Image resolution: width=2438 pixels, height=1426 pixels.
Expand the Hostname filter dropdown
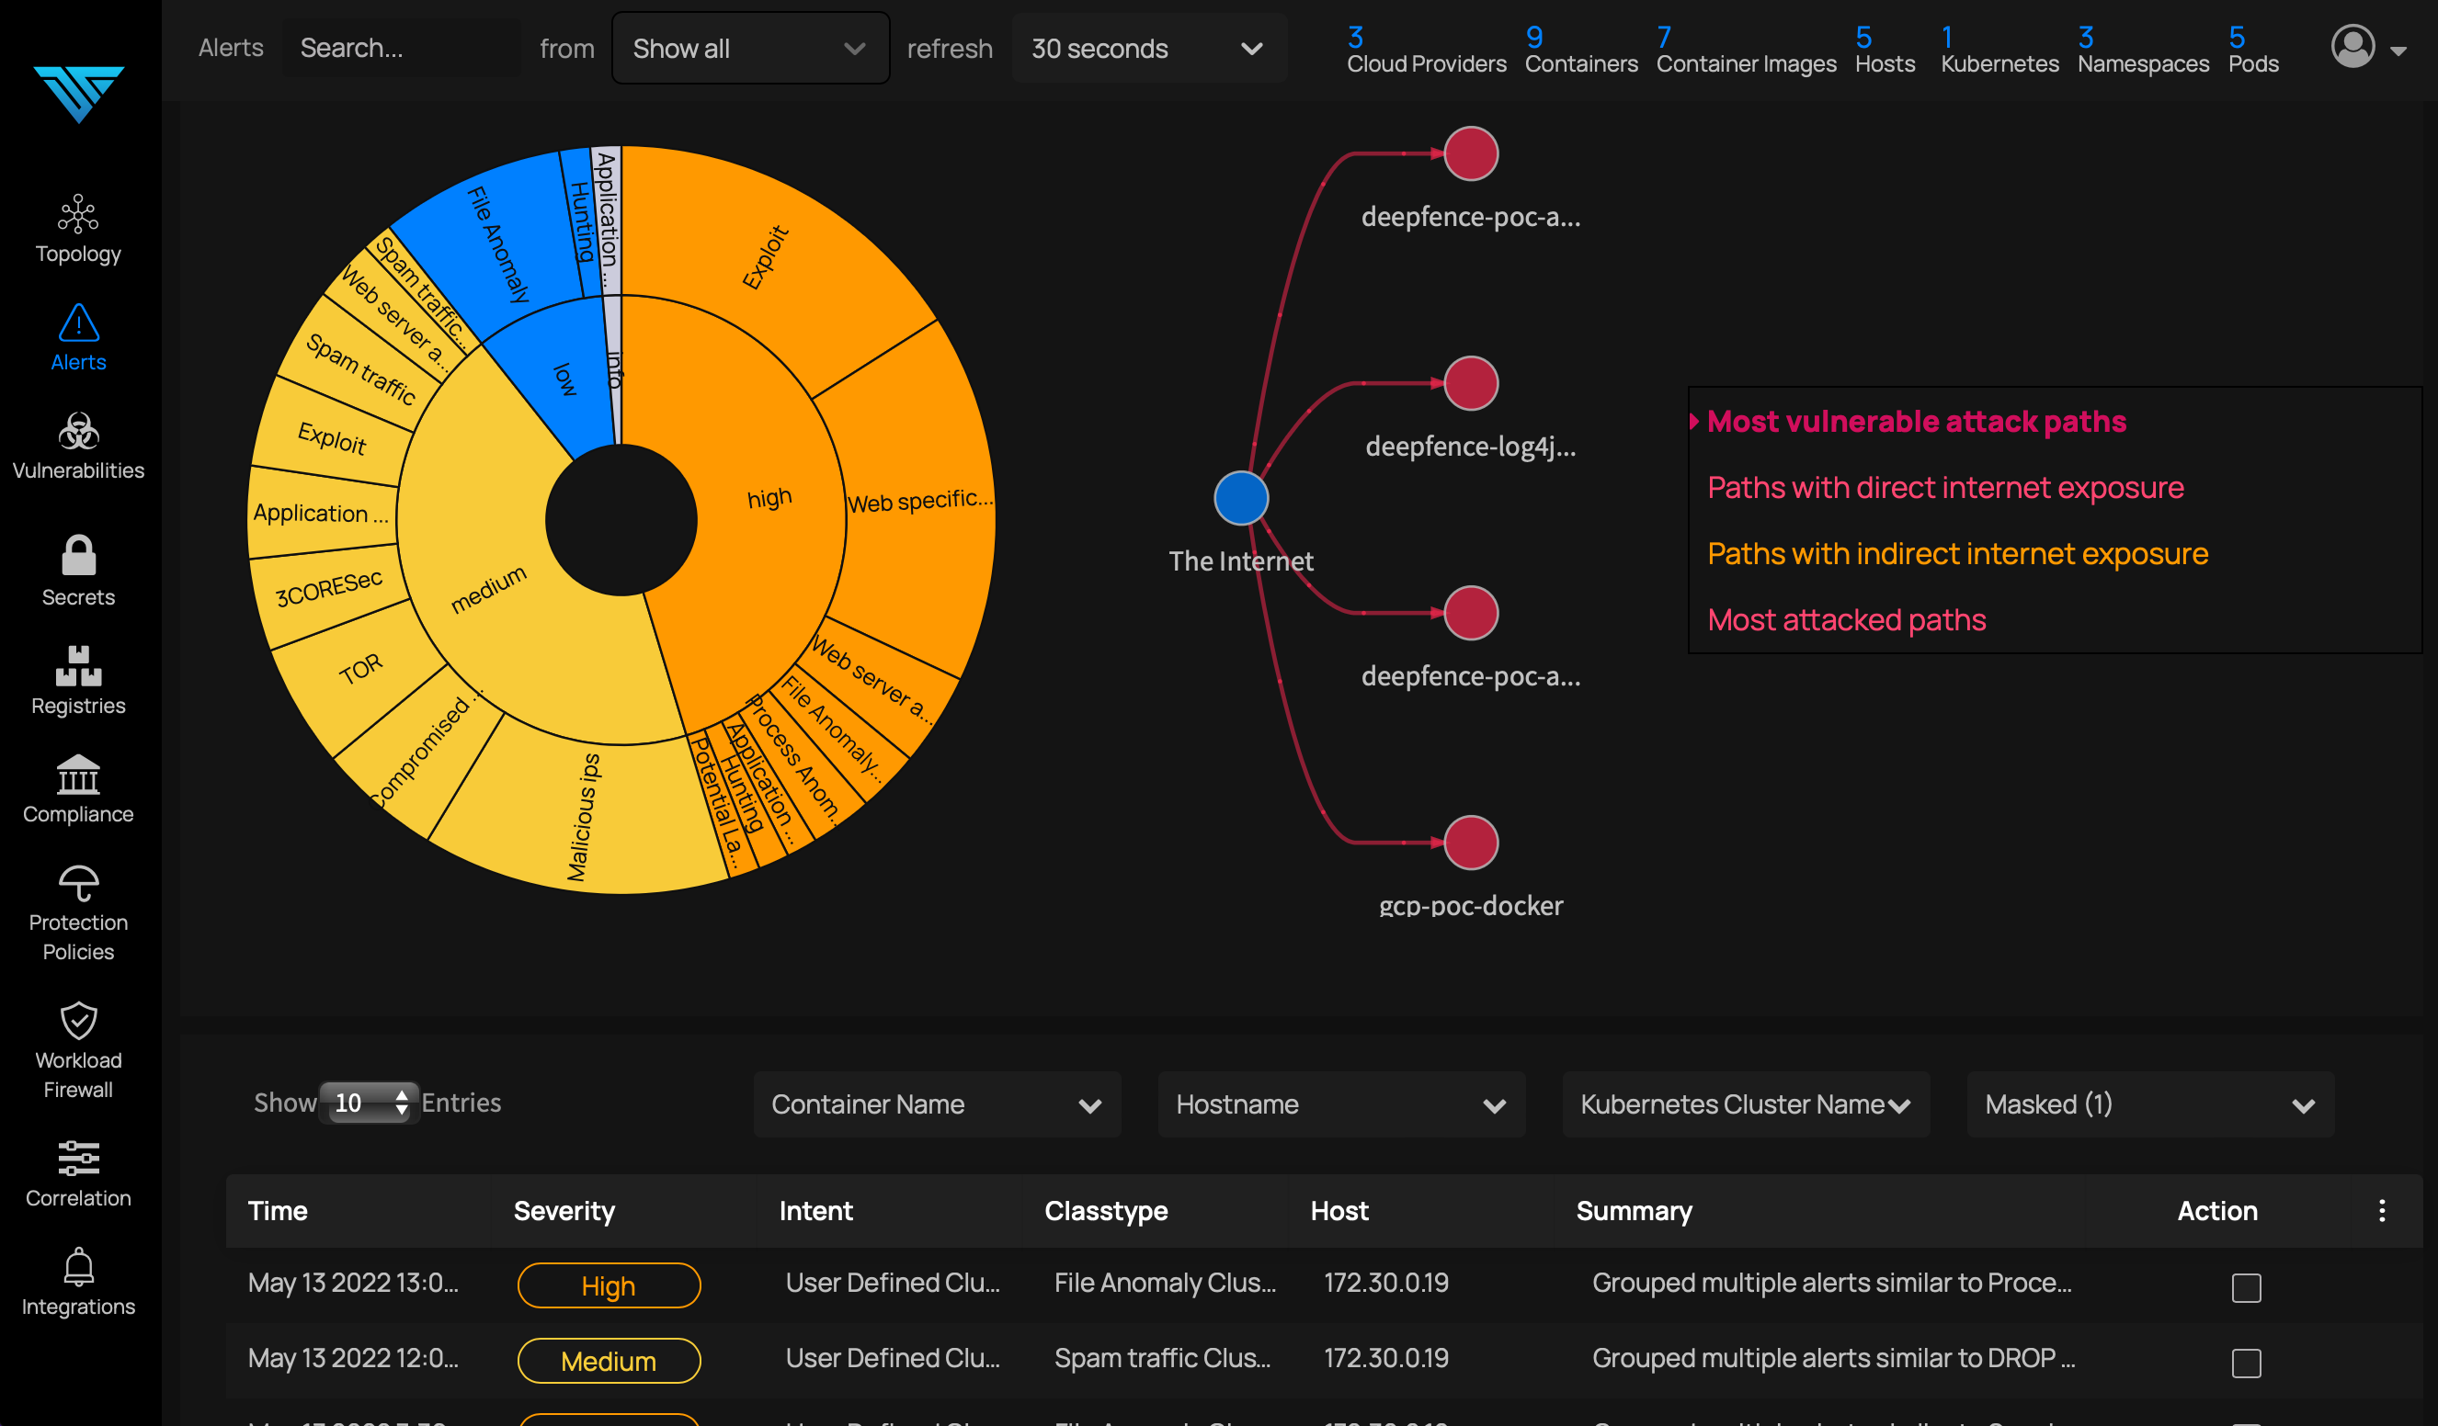1341,1104
